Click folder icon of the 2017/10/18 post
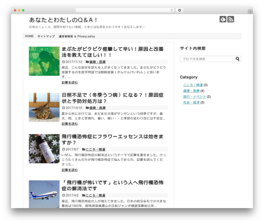264x224 pixels. point(87,107)
